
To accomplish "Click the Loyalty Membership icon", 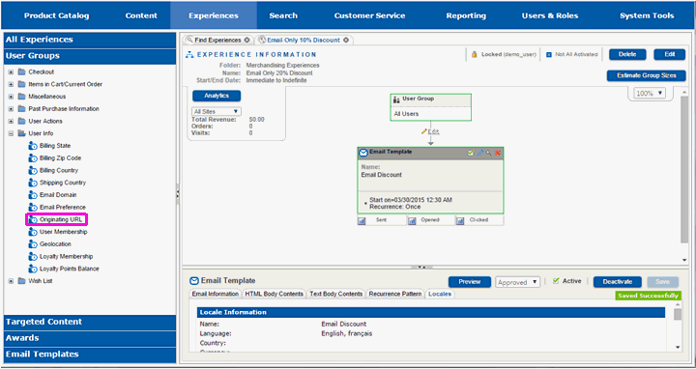I will (33, 256).
